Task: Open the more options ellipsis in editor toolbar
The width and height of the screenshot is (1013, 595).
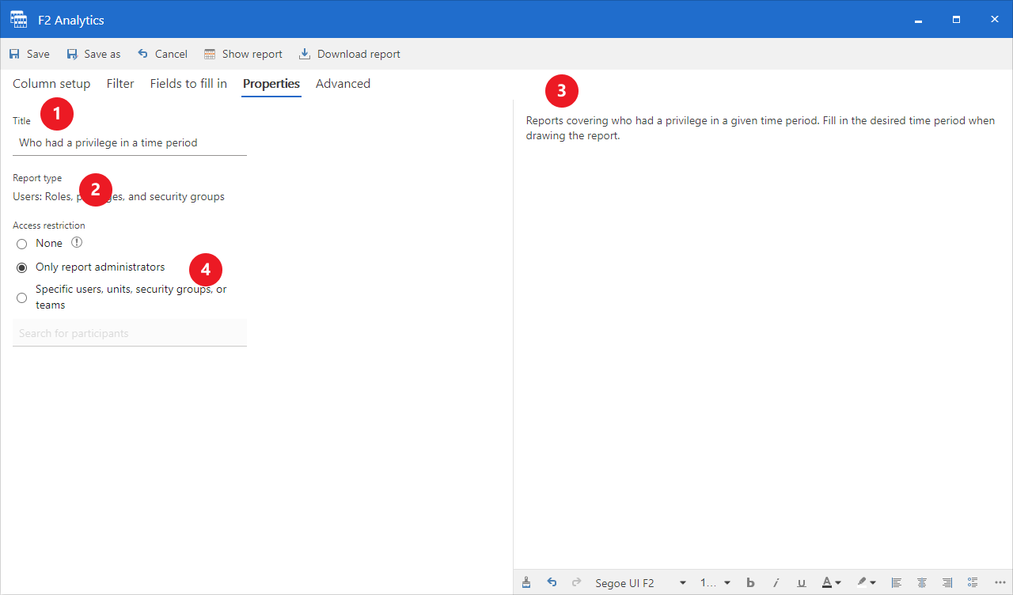Action: (x=999, y=583)
